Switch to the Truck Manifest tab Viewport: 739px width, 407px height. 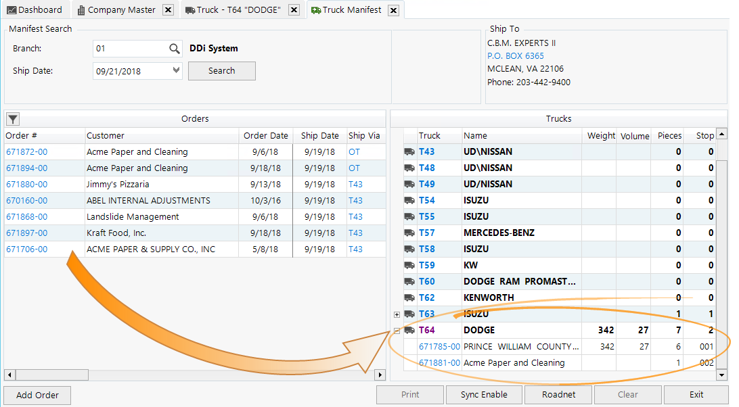point(346,10)
